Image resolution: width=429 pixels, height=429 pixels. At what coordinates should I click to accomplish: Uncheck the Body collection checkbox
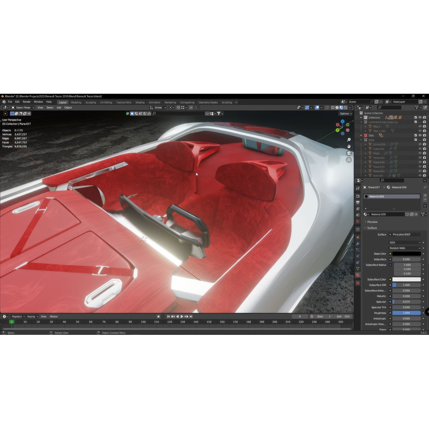[415, 140]
